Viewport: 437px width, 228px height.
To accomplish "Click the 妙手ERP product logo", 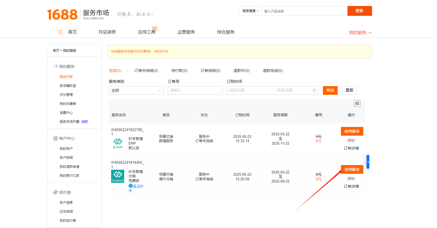I will coord(118,143).
